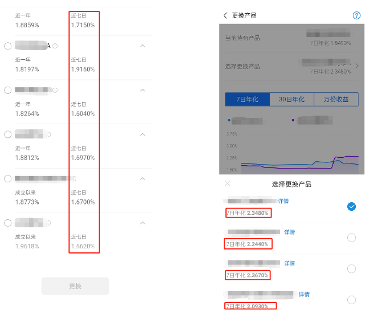
Task: Open 详情 link for the 2.0930% product
Action: tap(304, 295)
